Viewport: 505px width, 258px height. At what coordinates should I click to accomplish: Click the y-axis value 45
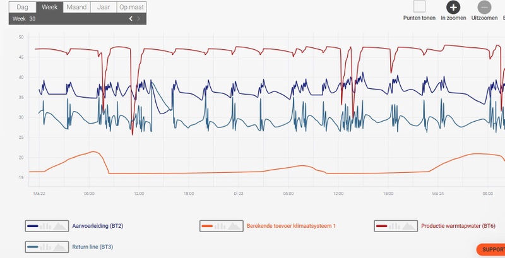(x=21, y=57)
